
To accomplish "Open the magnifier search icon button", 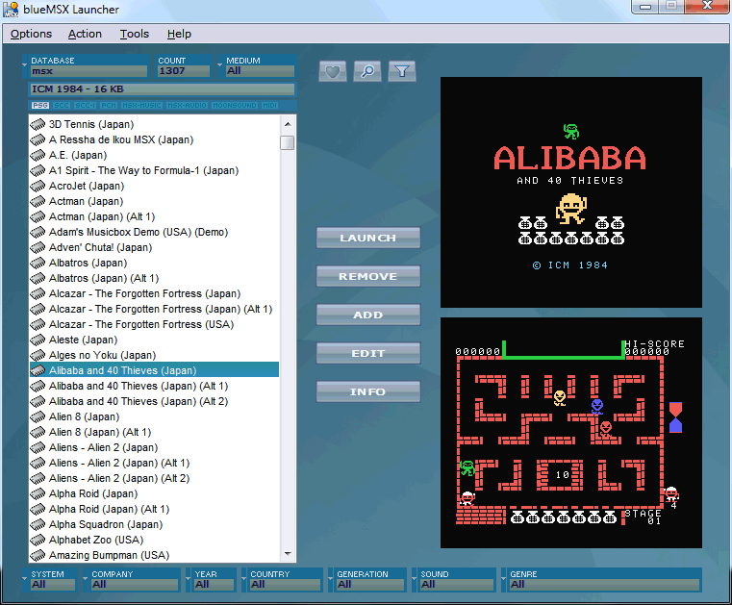I will pos(366,71).
